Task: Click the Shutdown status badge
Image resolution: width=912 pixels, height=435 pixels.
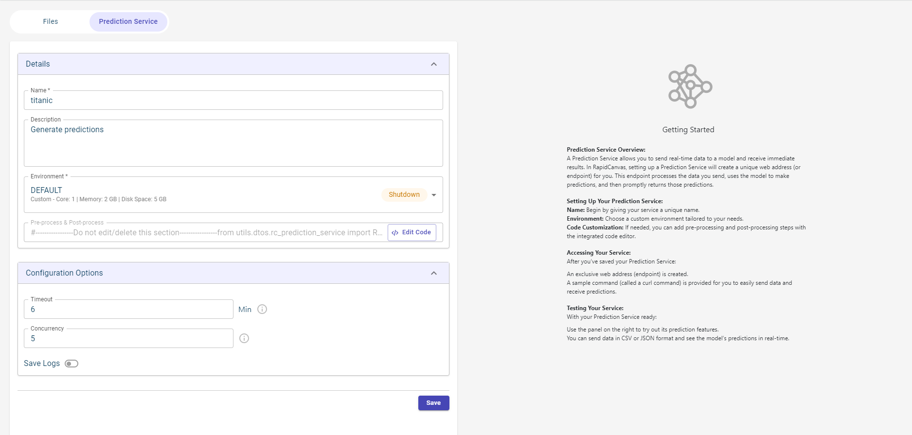Action: click(x=404, y=194)
